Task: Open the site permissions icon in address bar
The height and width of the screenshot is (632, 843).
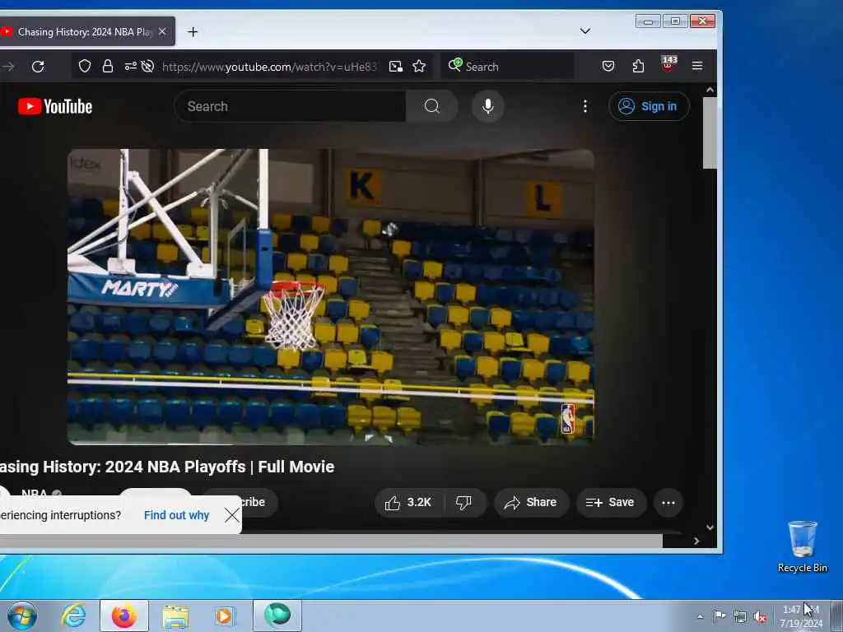Action: pos(130,66)
